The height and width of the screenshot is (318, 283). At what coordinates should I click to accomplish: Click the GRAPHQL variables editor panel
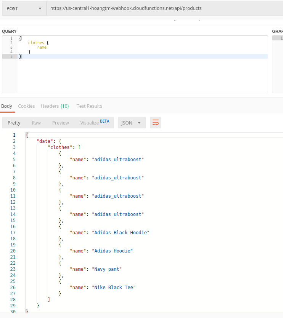pyautogui.click(x=278, y=64)
